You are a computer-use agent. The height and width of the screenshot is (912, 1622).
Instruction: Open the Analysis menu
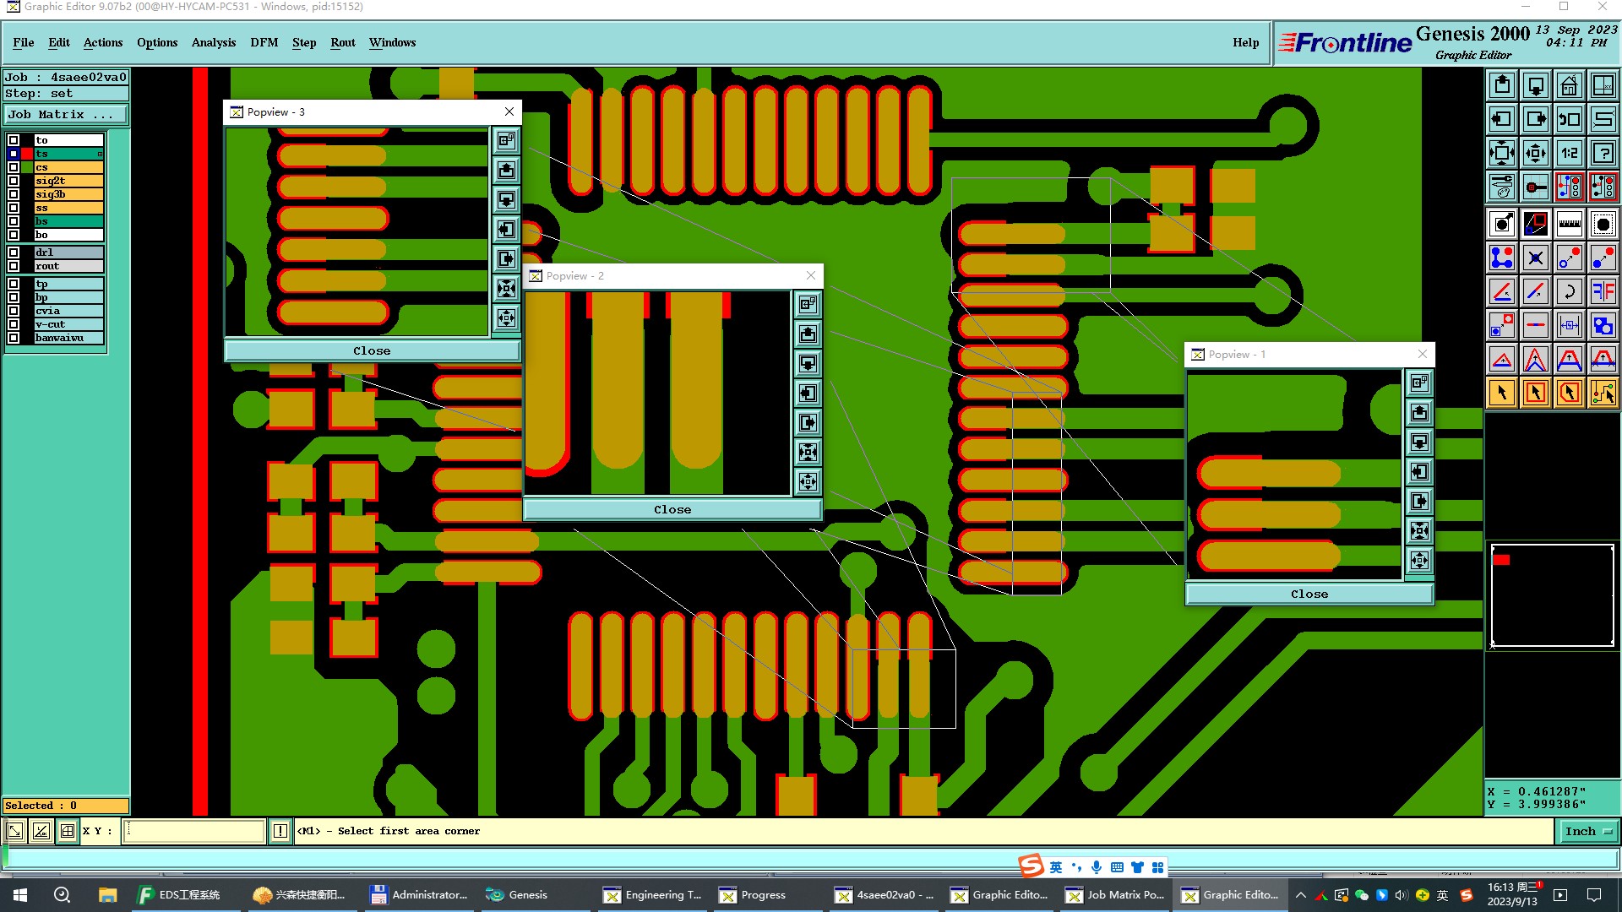click(x=213, y=42)
